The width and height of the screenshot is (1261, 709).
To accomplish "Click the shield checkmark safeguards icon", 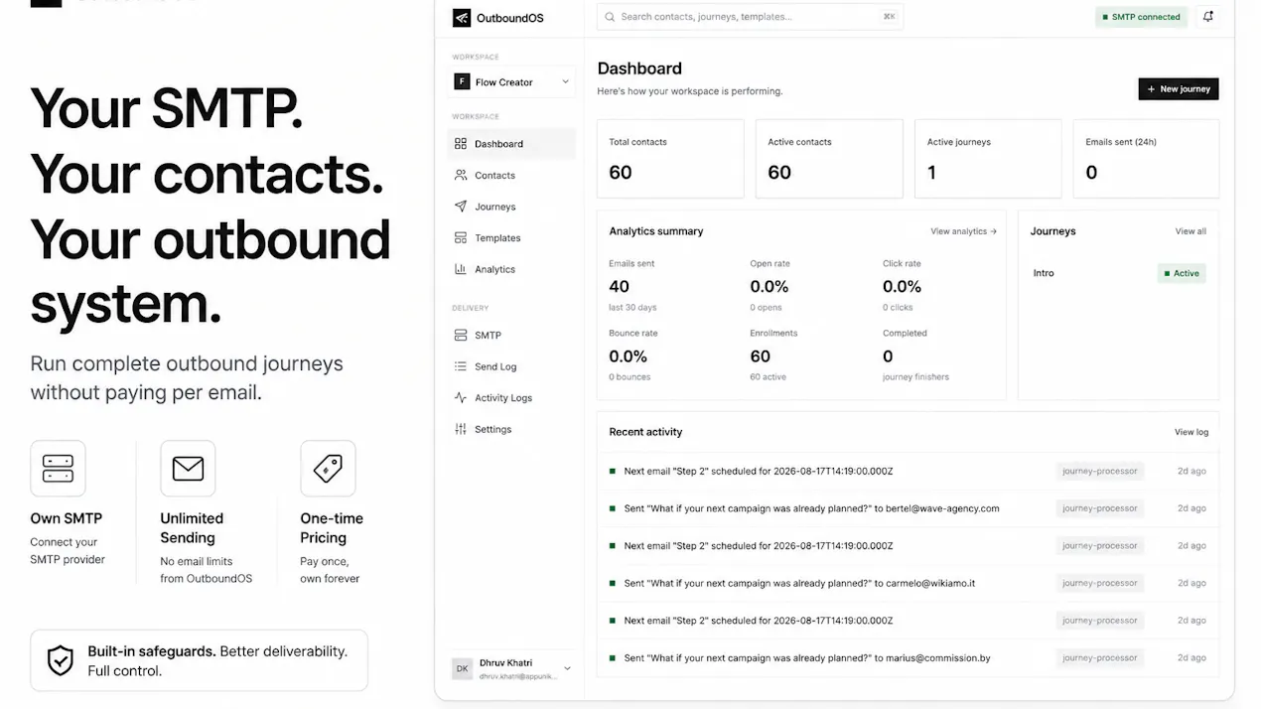I will pyautogui.click(x=61, y=660).
